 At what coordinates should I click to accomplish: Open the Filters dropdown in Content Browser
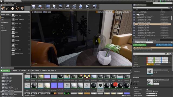coord(27,73)
